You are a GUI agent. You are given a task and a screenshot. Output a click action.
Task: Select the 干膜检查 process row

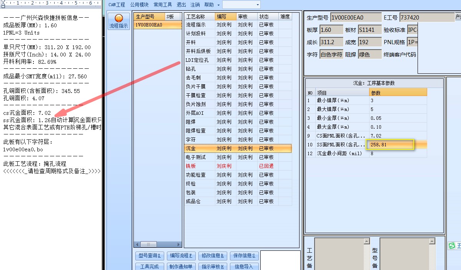click(x=238, y=96)
